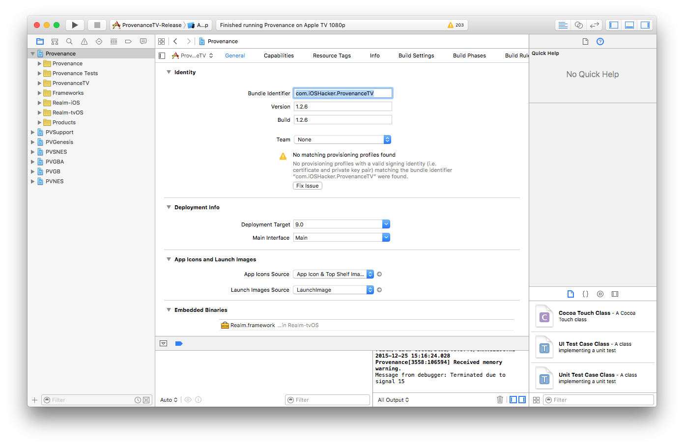684x446 pixels.
Task: Click the Build number field
Action: [x=343, y=120]
